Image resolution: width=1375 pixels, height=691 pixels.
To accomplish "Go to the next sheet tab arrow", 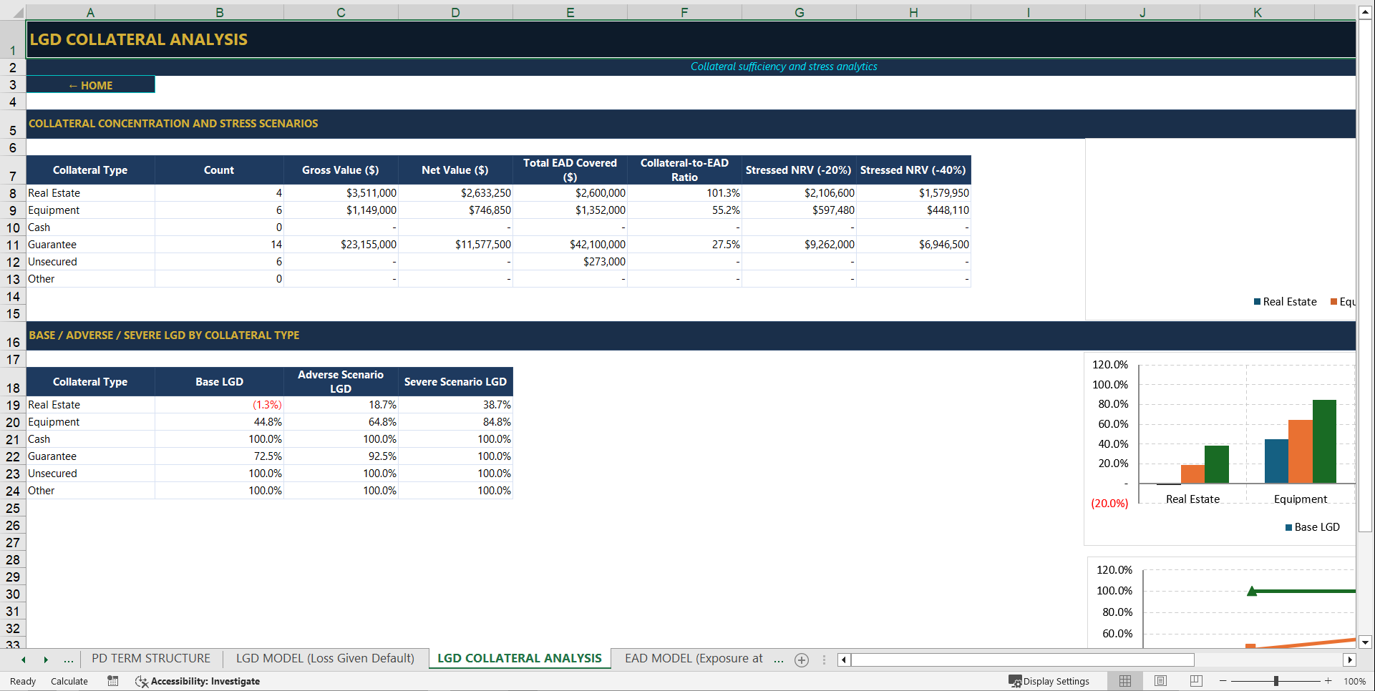I will tap(46, 660).
